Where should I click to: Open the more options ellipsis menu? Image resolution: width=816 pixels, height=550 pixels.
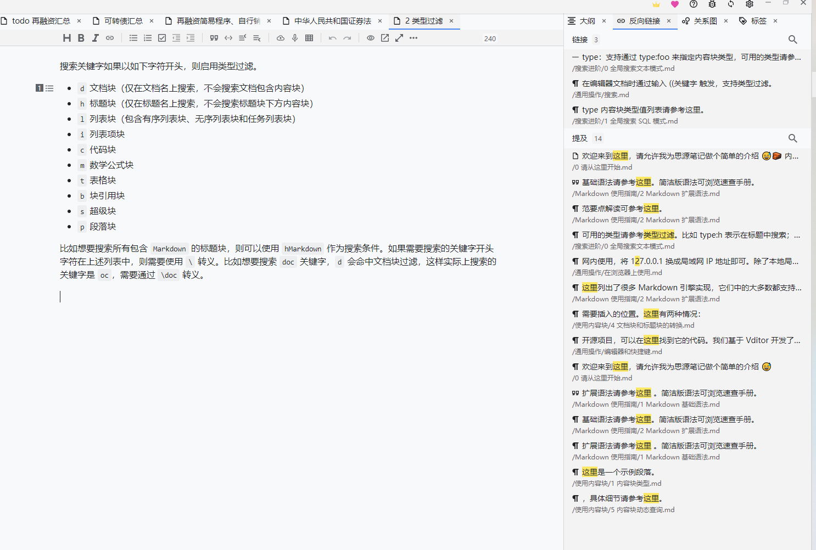[x=413, y=38]
